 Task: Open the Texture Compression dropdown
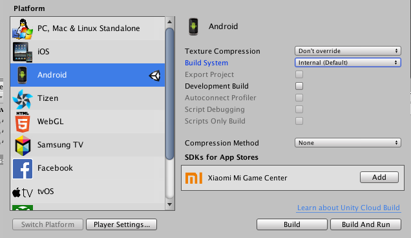[348, 50]
